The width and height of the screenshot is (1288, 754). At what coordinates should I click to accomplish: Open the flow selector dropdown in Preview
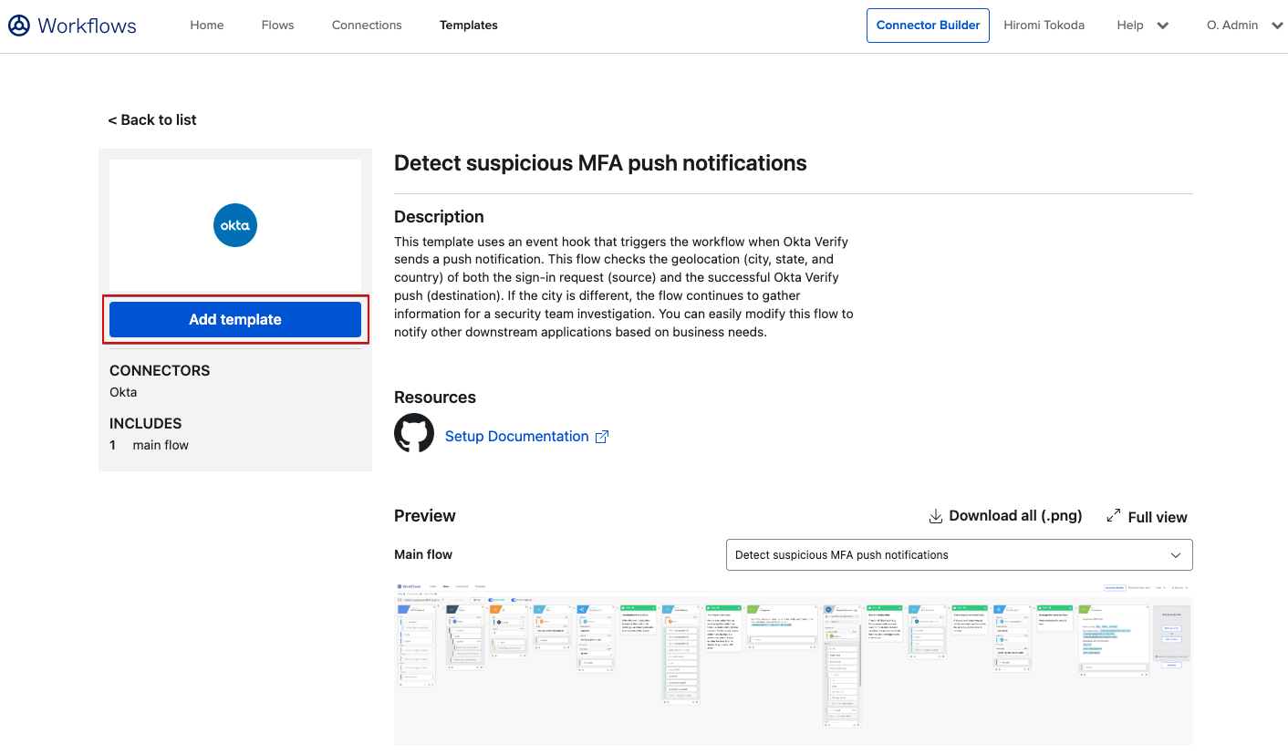point(959,554)
